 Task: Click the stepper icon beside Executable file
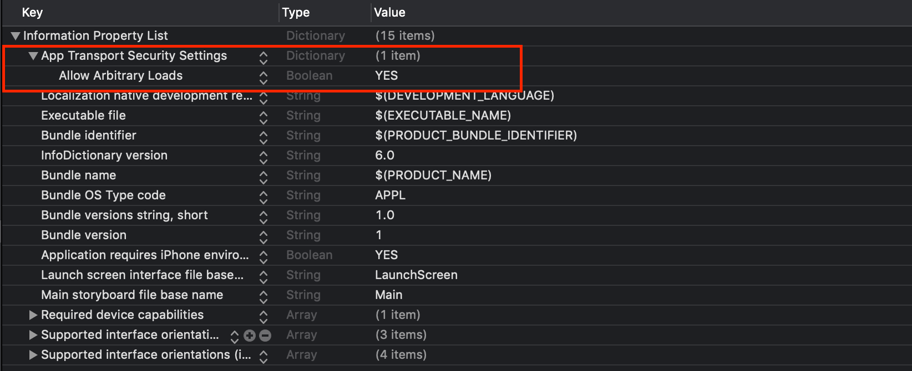[x=263, y=115]
